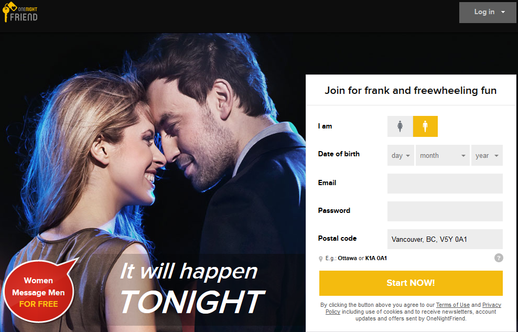The width and height of the screenshot is (518, 332).
Task: Click the question mark help icon
Action: coord(499,258)
